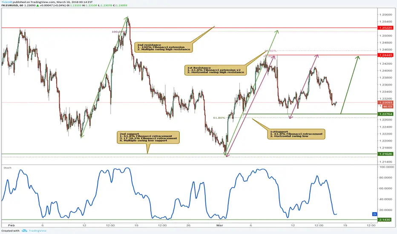This screenshot has height=234, width=397.
Task: Click the high price value H:1.23108
Action: tap(89, 5)
